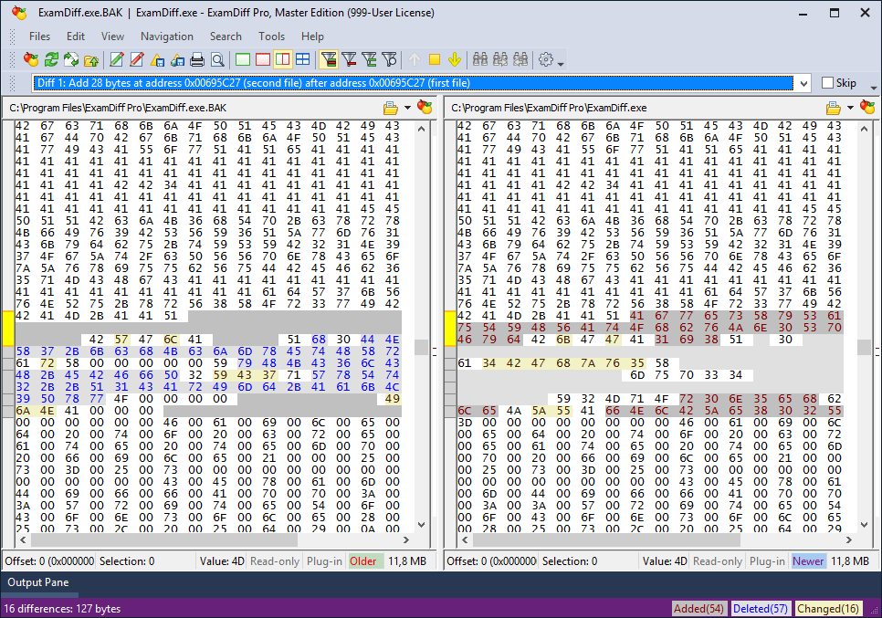
Task: Click the next difference yellow arrow
Action: point(455,59)
